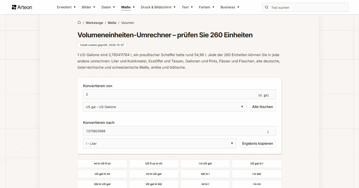Click the Inhalt zuletzt geprüft date badge
Image resolution: width=359 pixels, height=188 pixels.
[102, 45]
